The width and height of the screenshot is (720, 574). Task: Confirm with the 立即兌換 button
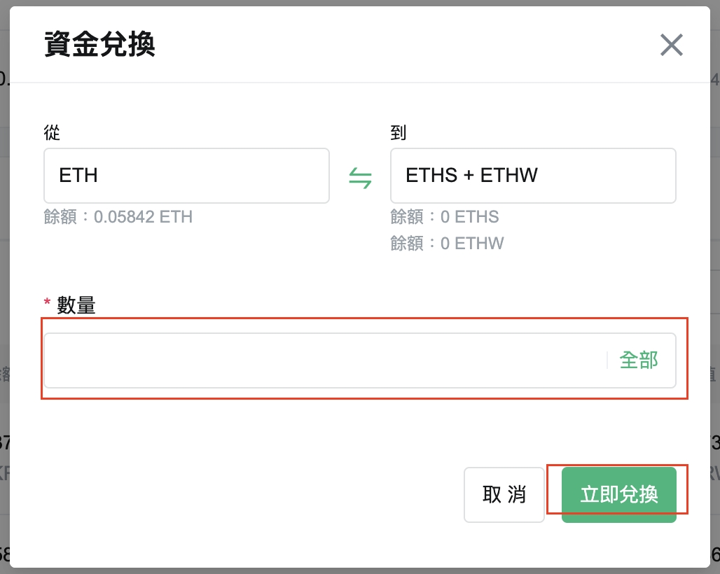[x=619, y=494]
